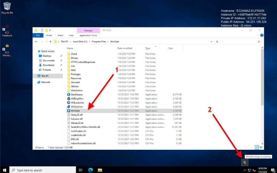Select This PC in navigation pane

(x=45, y=76)
